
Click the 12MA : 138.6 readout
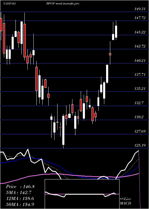pyautogui.click(x=20, y=199)
